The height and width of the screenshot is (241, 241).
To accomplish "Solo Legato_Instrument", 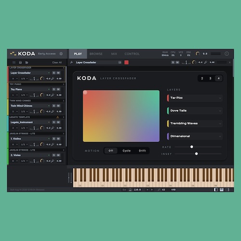I will point(54,122).
